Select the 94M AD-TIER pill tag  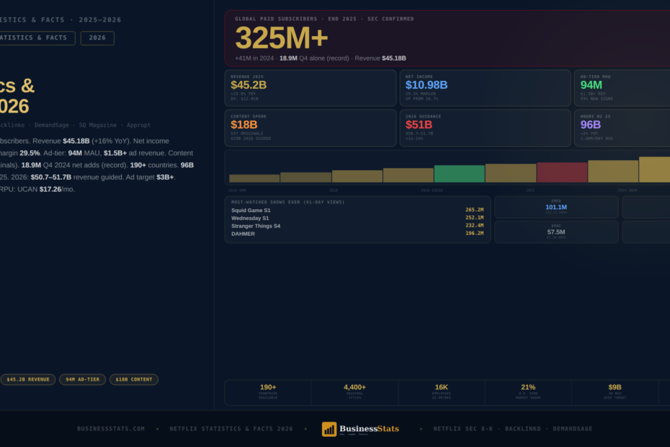tap(82, 379)
